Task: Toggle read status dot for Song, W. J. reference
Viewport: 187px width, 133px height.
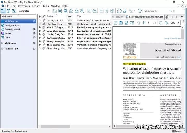Action: [x=40, y=31]
